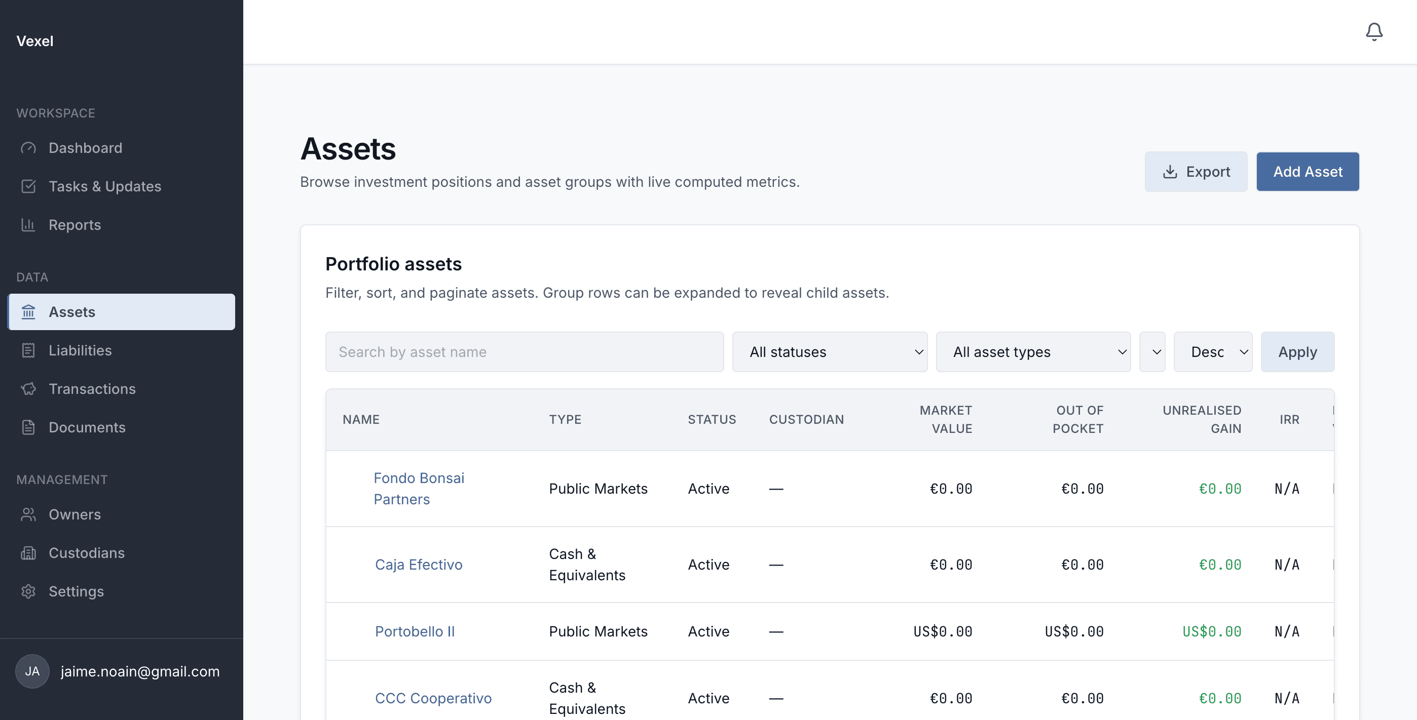Click the Transactions piggy bank icon
Screen dimensions: 1417x720
28,388
